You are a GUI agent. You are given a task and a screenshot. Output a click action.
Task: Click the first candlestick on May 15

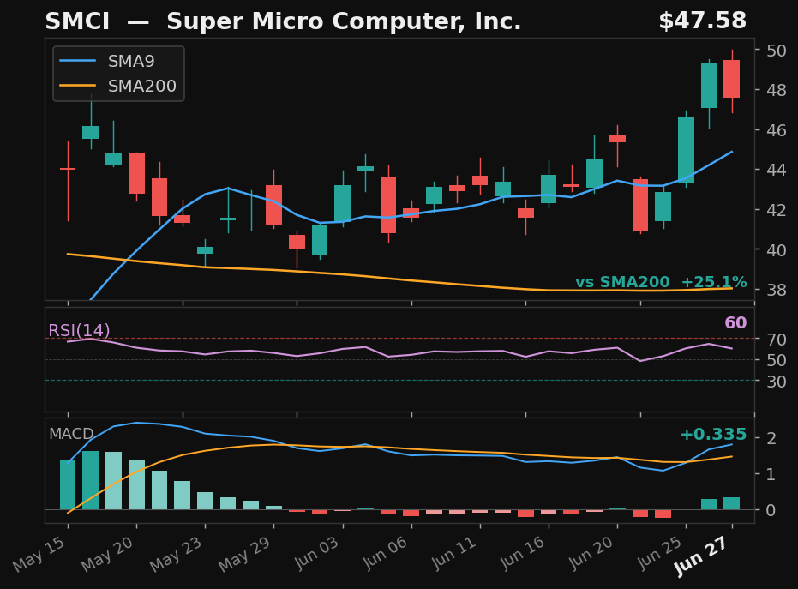click(68, 181)
